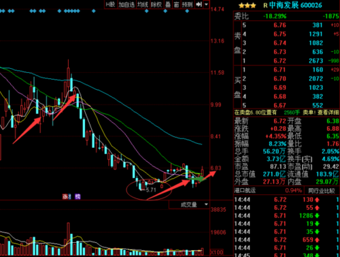Image resolution: width=340 pixels, height=257 pixels.
Task: Click the purple 榜 marker below the candlestick chart
Action: click(78, 196)
